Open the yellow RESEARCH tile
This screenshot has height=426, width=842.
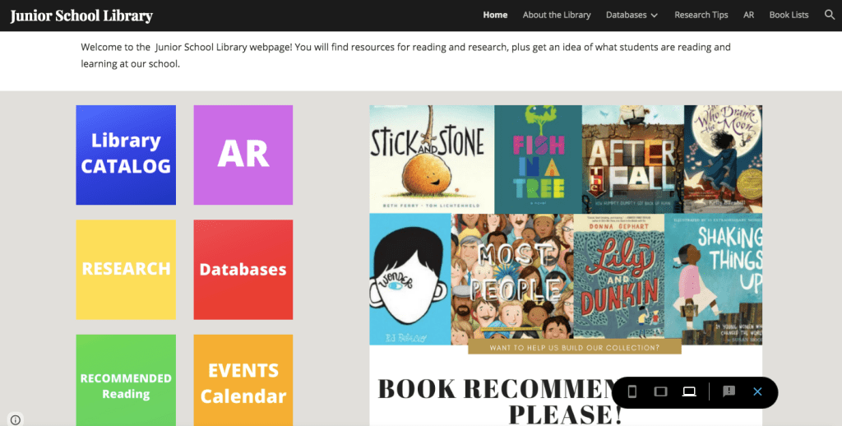(126, 269)
